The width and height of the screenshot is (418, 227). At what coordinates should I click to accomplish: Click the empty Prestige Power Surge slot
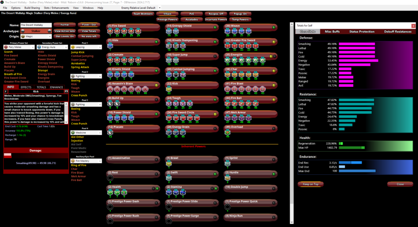tap(169, 221)
